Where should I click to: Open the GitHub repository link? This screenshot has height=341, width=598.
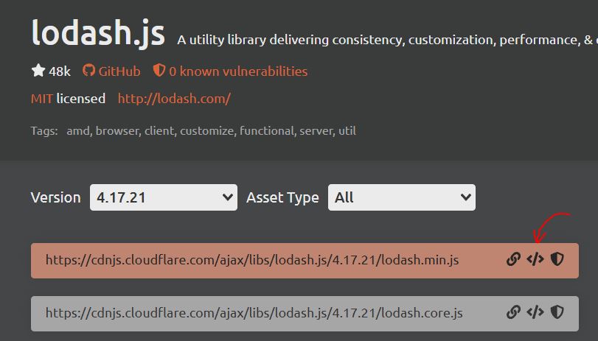pyautogui.click(x=119, y=71)
